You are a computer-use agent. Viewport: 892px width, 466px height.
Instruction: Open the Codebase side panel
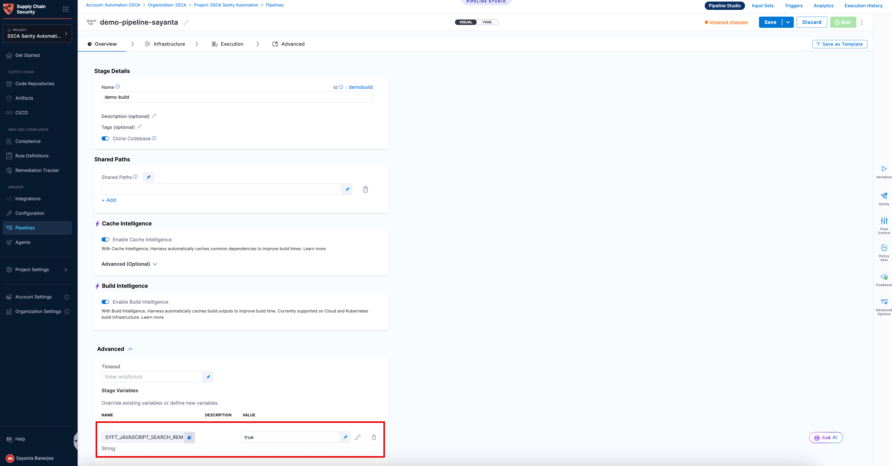pyautogui.click(x=884, y=280)
